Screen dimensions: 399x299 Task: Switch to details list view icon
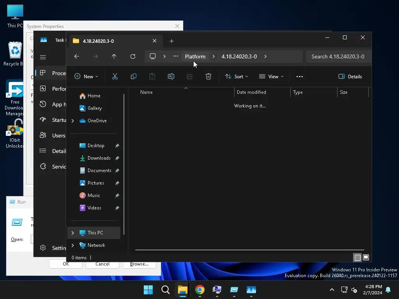357,258
